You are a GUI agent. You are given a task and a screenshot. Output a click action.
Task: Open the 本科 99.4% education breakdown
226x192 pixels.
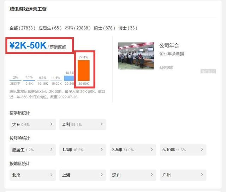pyautogui.click(x=83, y=124)
